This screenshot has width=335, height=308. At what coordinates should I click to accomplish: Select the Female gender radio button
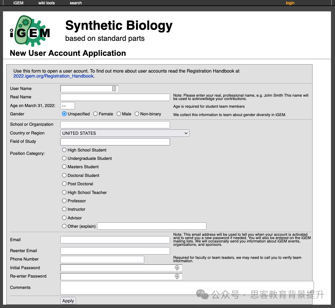95,114
